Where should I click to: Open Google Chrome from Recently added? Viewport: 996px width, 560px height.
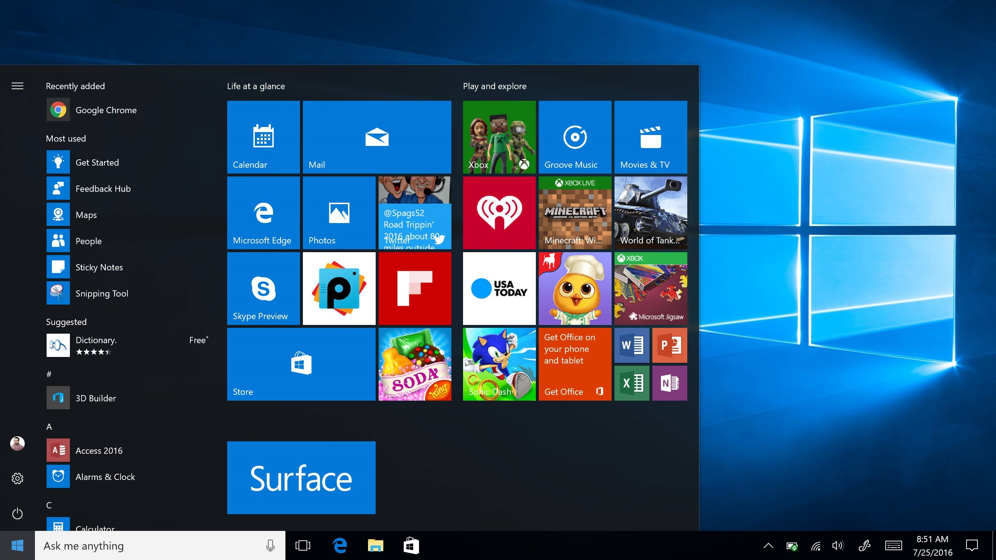106,110
